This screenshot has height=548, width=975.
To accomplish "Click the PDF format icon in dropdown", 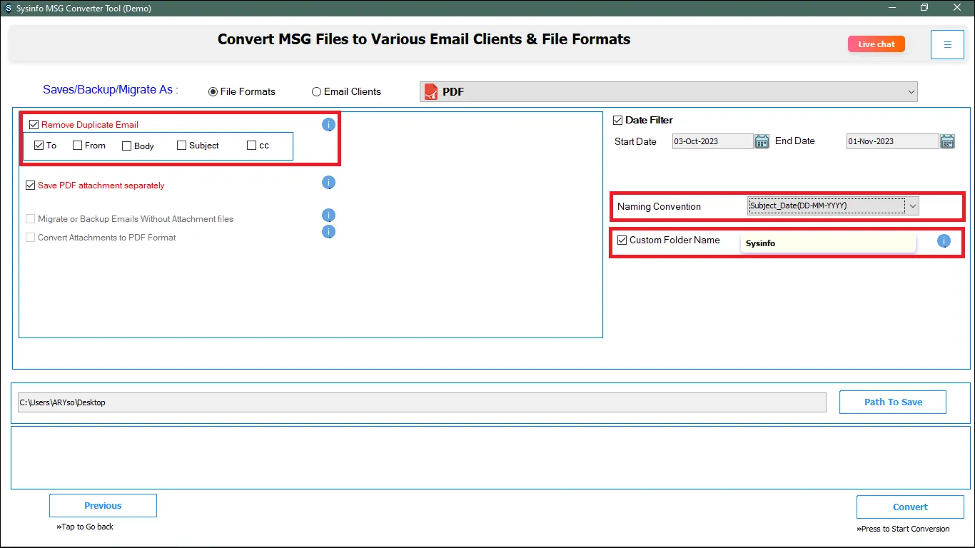I will (x=431, y=91).
